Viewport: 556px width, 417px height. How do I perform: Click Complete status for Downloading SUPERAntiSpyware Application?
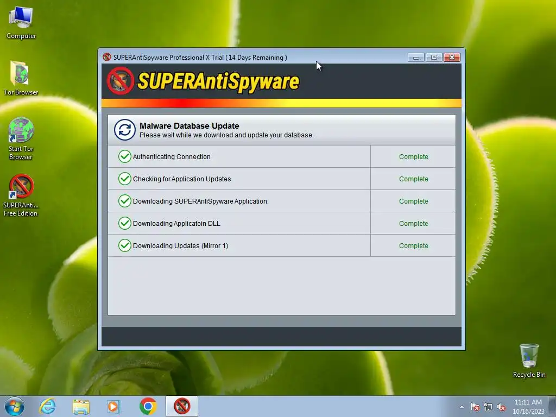point(413,201)
